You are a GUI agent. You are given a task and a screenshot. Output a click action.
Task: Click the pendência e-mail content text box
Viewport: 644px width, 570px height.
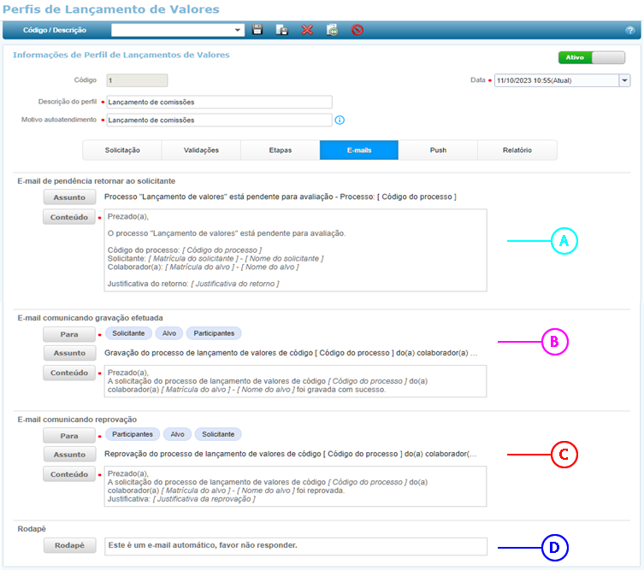[295, 250]
